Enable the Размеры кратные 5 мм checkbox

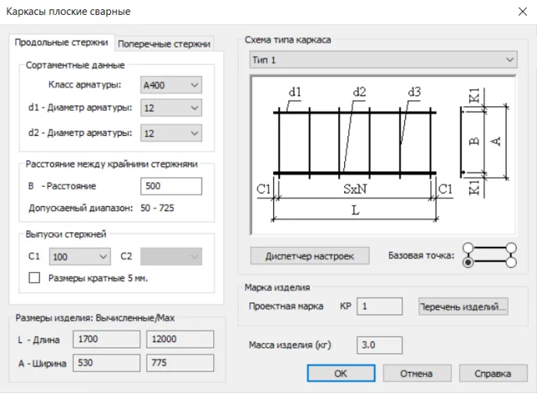point(34,277)
